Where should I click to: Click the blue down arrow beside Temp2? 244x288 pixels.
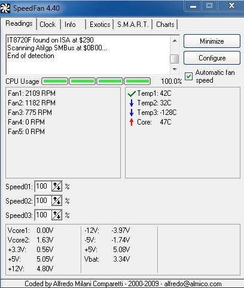[132, 103]
